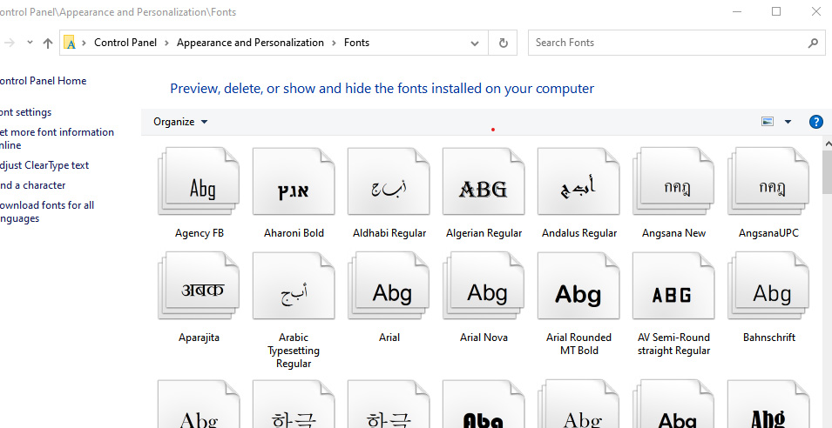
Task: Select the Angsana New font family icon
Action: (x=673, y=181)
